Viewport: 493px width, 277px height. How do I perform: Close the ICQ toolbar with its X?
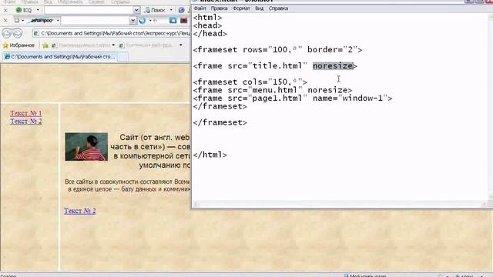point(5,10)
